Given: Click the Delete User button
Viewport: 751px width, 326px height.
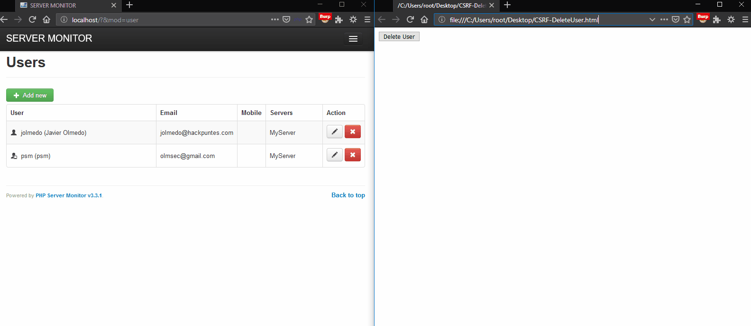Looking at the screenshot, I should point(399,36).
